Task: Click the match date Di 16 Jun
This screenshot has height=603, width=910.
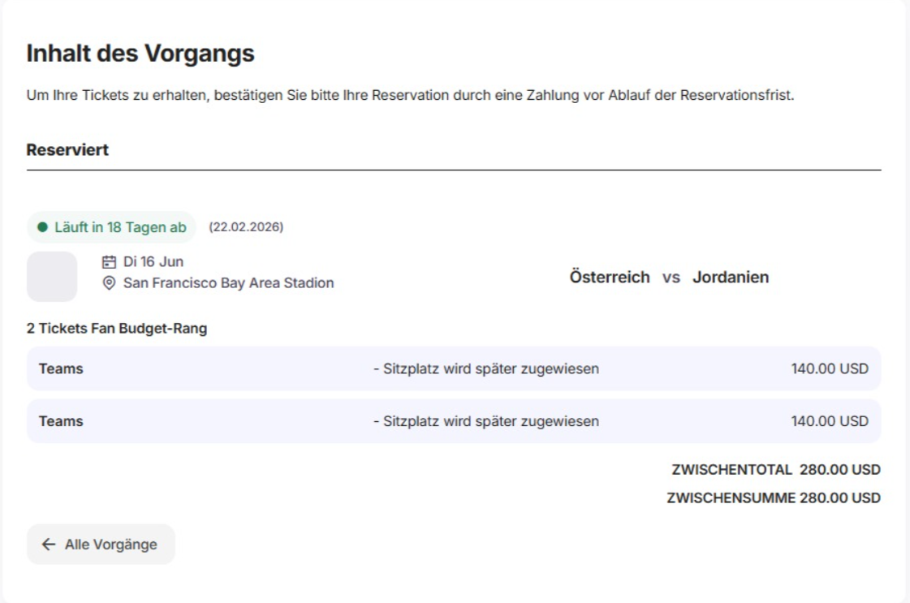Action: click(153, 262)
